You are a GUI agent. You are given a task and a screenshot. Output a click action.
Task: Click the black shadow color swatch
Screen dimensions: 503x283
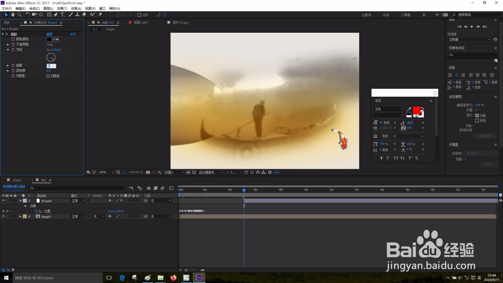[49, 39]
